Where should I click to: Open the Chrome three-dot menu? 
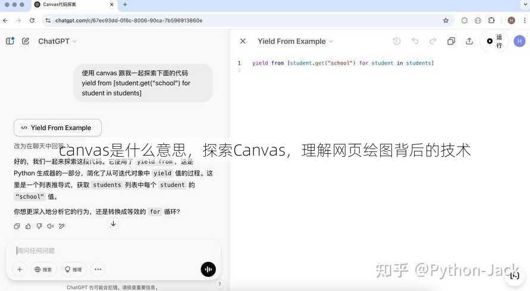(525, 21)
